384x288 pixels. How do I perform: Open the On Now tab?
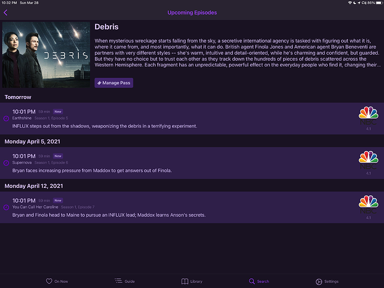57,281
